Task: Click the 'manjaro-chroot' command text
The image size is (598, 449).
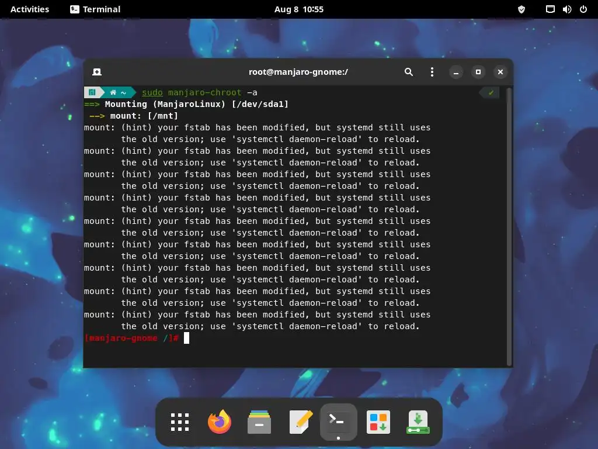Action: click(x=205, y=92)
